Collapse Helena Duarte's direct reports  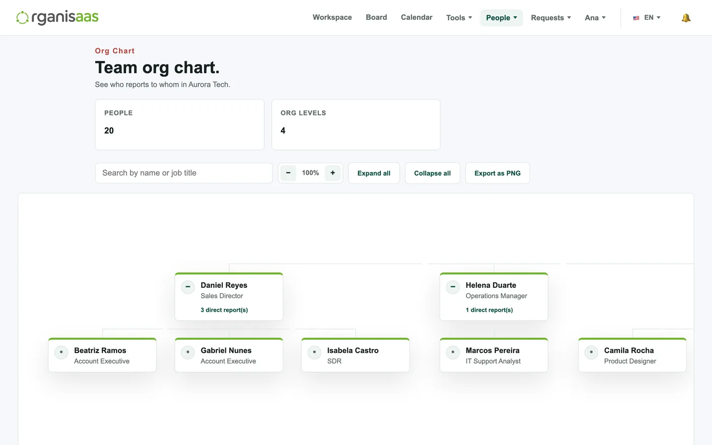coord(453,287)
